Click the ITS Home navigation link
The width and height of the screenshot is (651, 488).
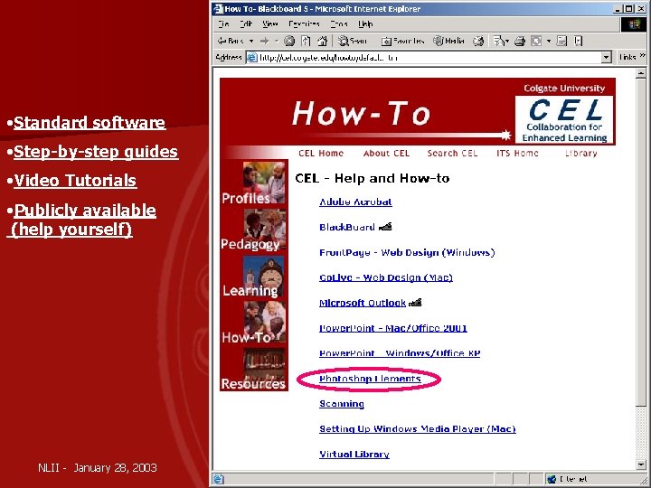(x=517, y=153)
